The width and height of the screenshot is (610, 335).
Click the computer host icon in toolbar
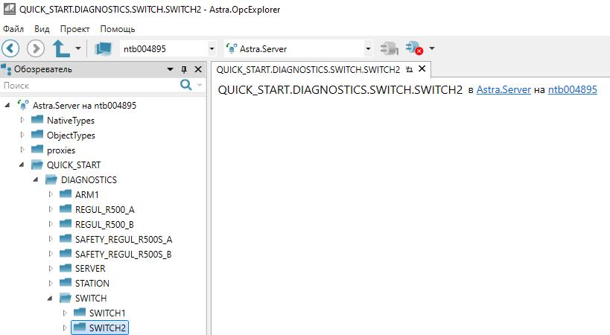[x=103, y=48]
